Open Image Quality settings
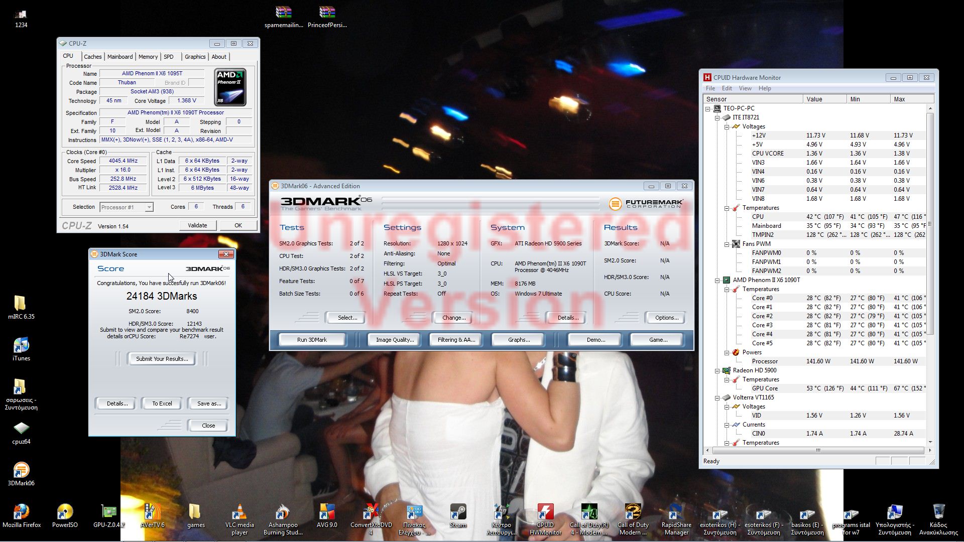The image size is (964, 542). pos(395,340)
